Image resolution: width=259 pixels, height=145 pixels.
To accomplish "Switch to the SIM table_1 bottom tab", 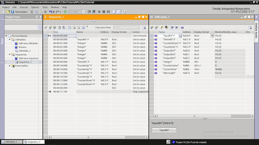I will point(11,142).
